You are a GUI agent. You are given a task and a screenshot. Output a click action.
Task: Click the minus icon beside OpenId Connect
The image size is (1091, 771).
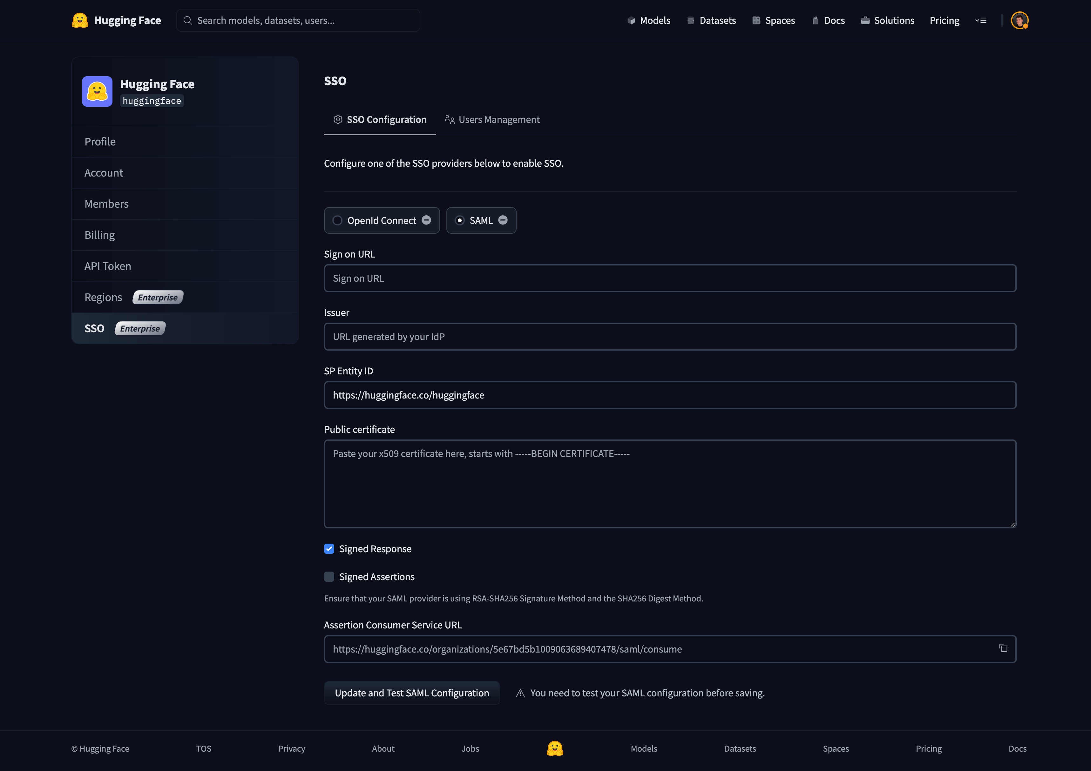(426, 220)
